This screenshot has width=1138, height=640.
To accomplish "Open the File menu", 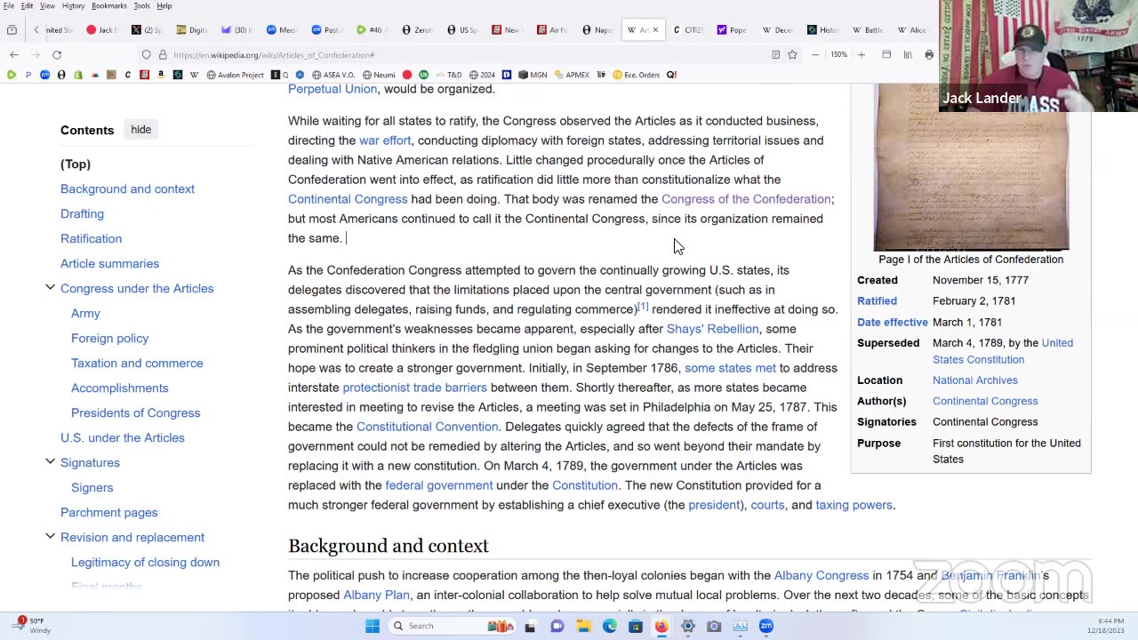I will [x=8, y=6].
